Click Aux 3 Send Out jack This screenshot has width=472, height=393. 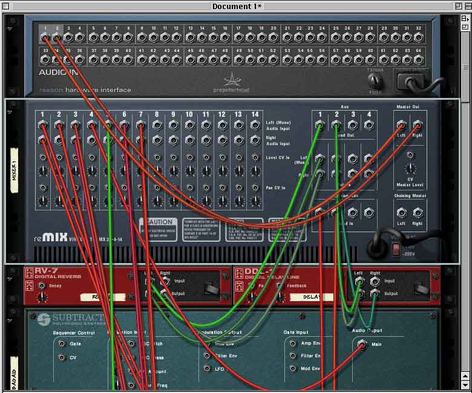[x=353, y=125]
